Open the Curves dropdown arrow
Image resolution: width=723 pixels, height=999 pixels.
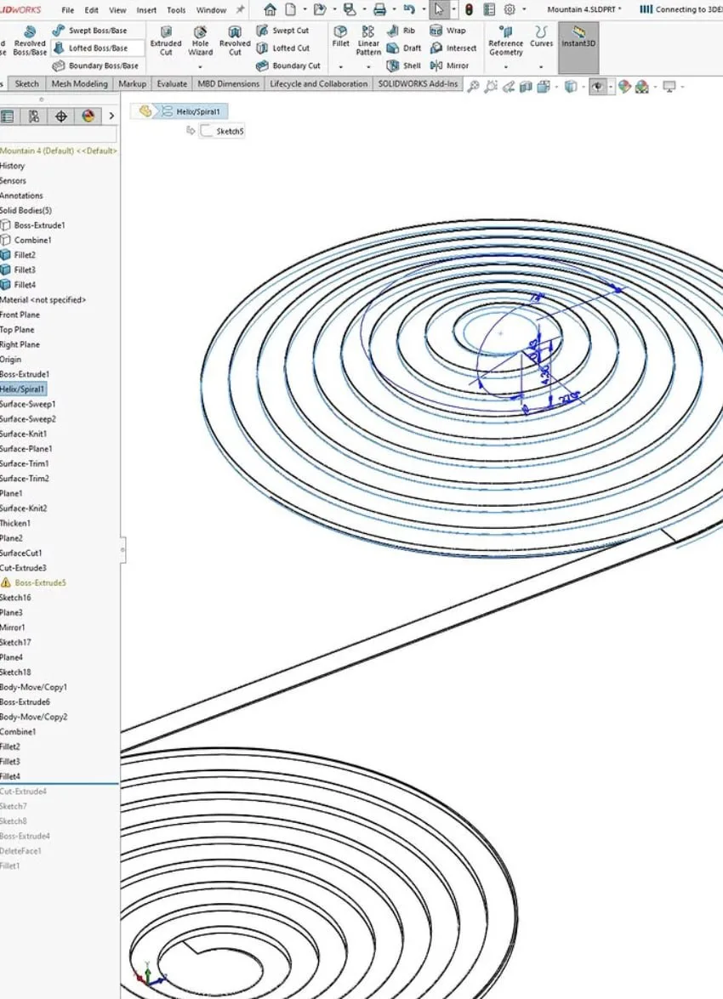click(x=541, y=66)
